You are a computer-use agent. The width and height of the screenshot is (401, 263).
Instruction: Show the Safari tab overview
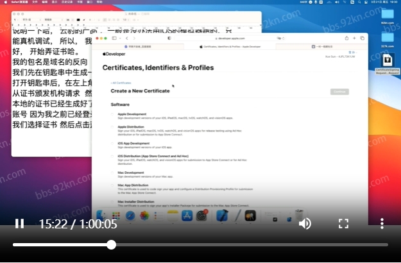click(x=362, y=38)
